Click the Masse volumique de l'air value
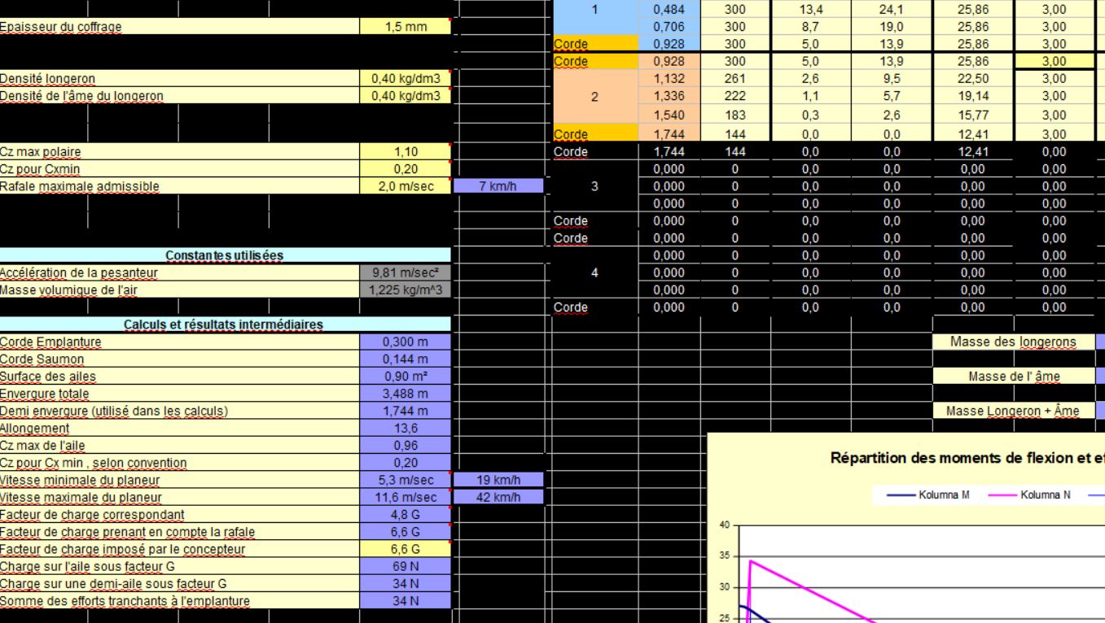This screenshot has width=1105, height=623. pos(405,290)
